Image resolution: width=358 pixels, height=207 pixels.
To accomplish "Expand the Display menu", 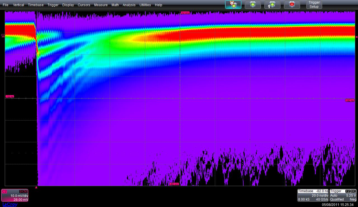I will 68,5.
